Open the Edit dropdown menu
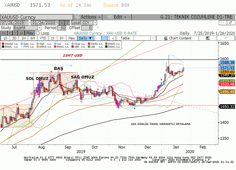236x170 pixels. point(117,17)
